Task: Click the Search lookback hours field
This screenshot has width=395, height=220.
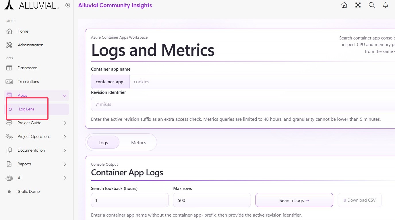Action: point(130,200)
